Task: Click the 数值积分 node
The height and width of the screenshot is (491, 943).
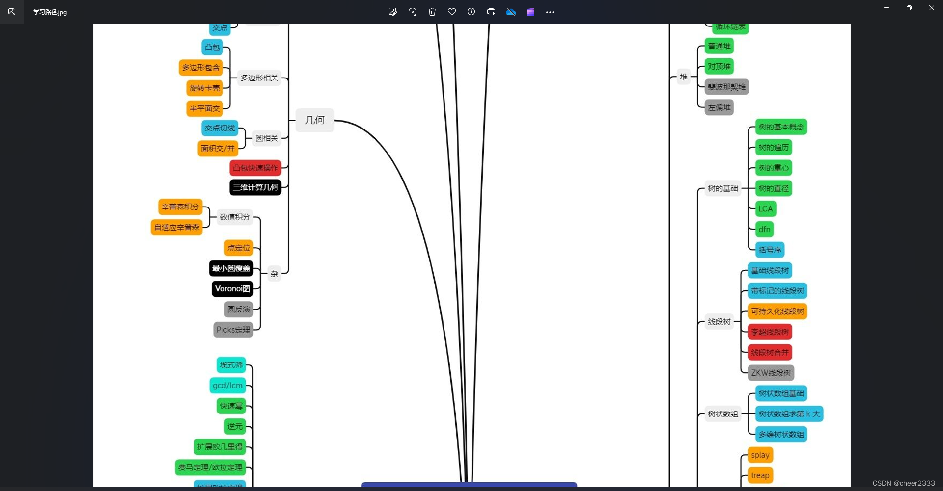Action: 235,217
